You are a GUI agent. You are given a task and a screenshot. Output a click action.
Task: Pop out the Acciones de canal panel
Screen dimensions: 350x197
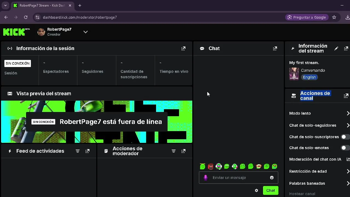pyautogui.click(x=346, y=96)
